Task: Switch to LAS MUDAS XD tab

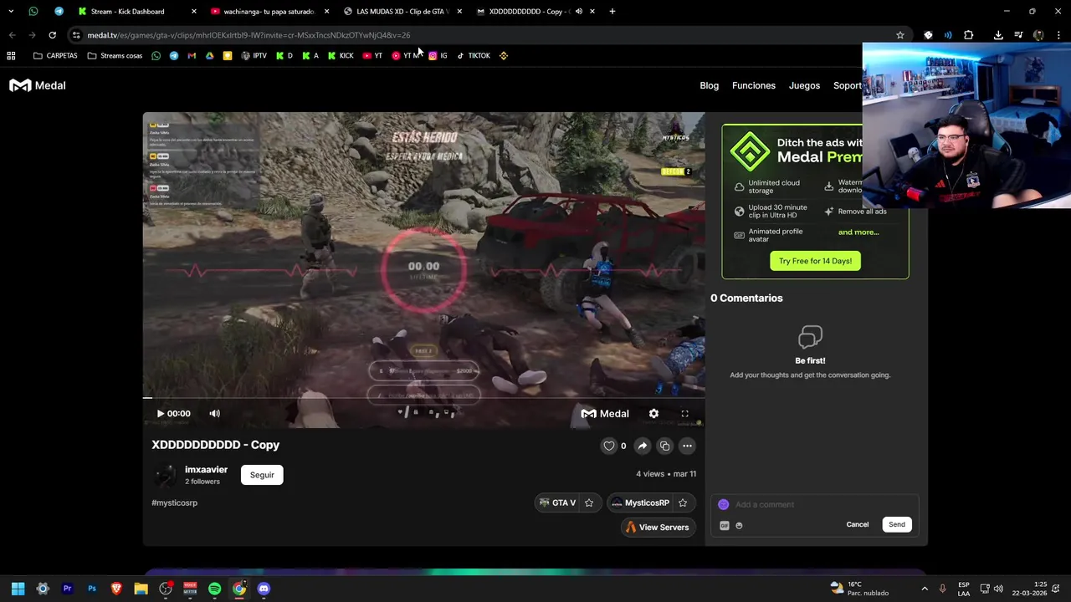Action: click(x=402, y=12)
